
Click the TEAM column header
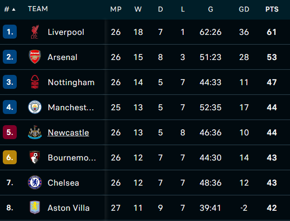click(x=38, y=9)
